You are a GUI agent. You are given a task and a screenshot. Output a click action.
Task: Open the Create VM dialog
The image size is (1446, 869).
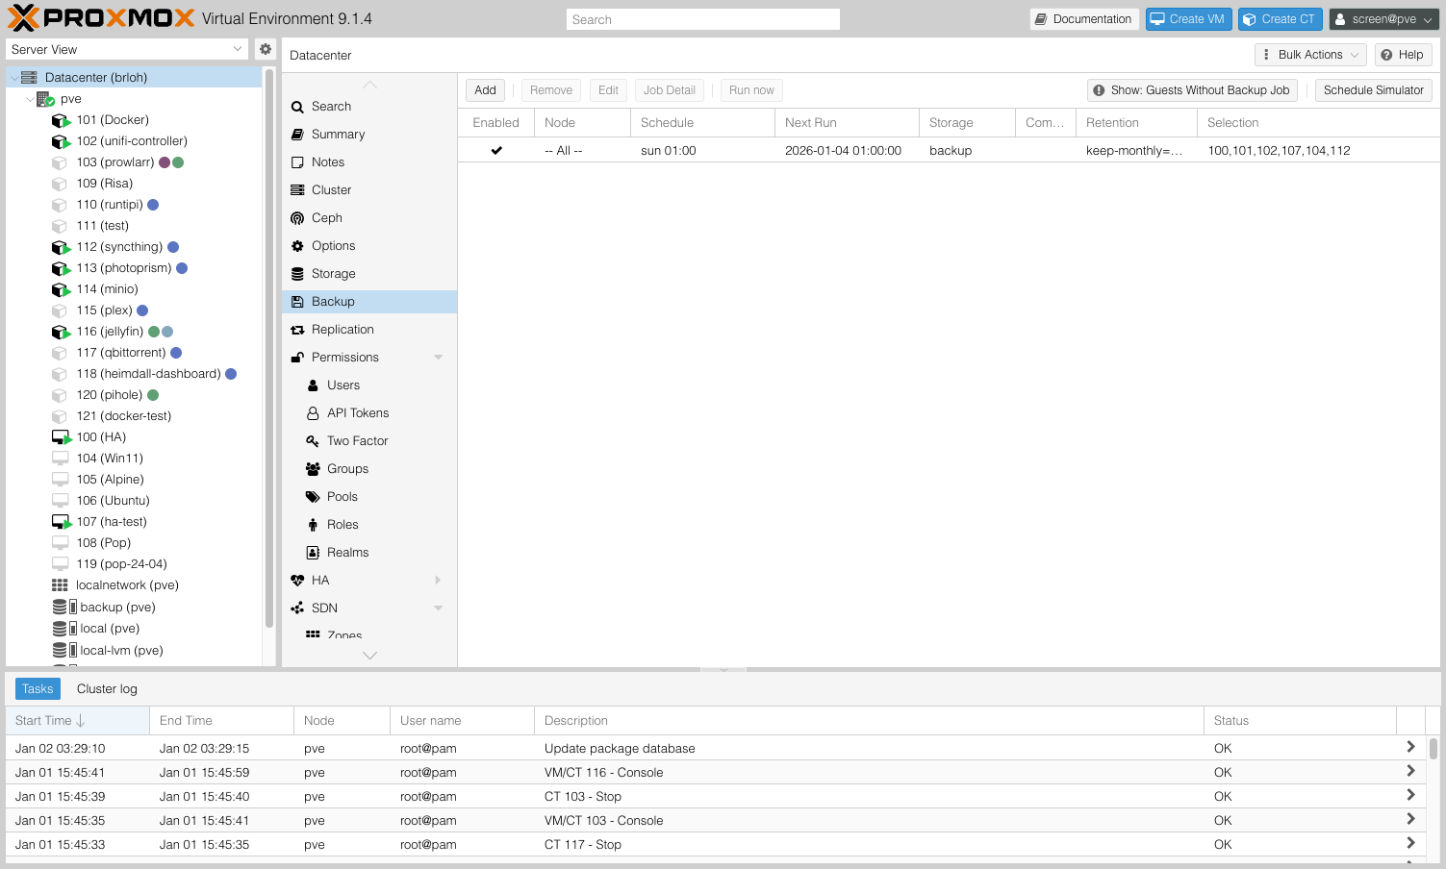click(1188, 18)
